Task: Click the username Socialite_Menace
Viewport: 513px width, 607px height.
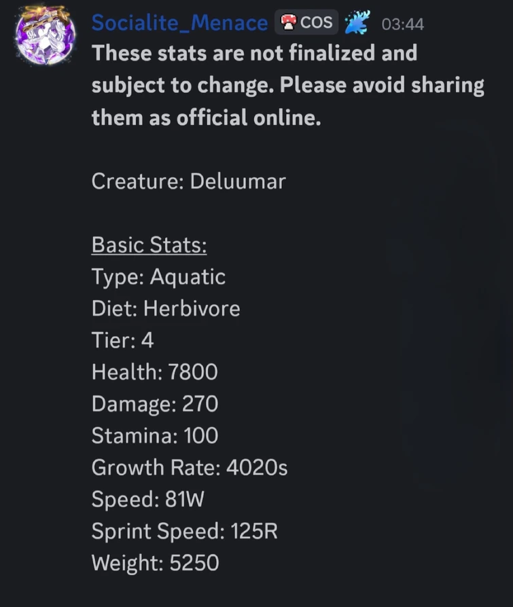Action: click(x=179, y=21)
